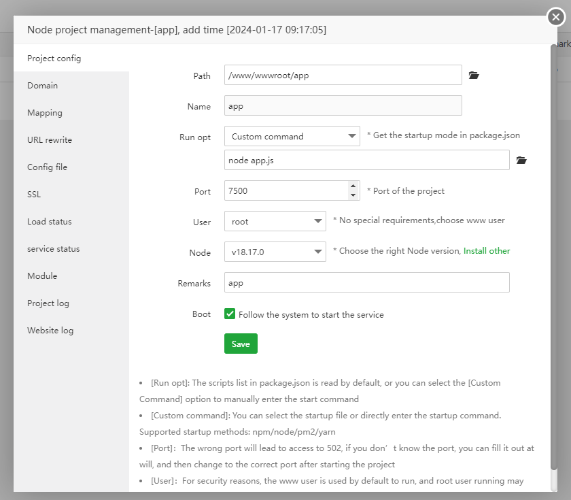Increase port number with up arrow
571x500 pixels.
click(353, 186)
